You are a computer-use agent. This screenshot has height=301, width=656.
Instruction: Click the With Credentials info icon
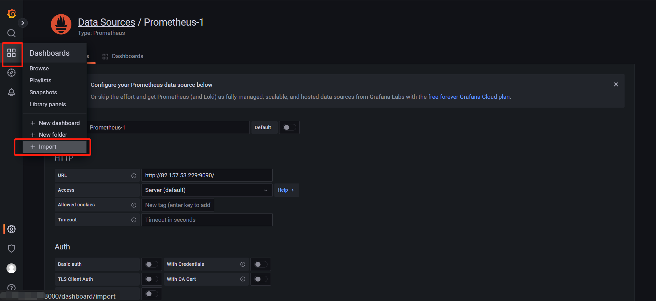[x=243, y=264]
